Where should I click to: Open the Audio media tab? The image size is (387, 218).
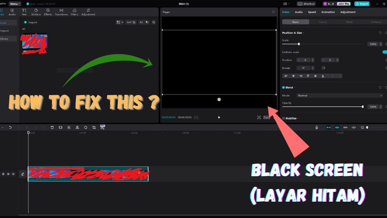coord(12,12)
